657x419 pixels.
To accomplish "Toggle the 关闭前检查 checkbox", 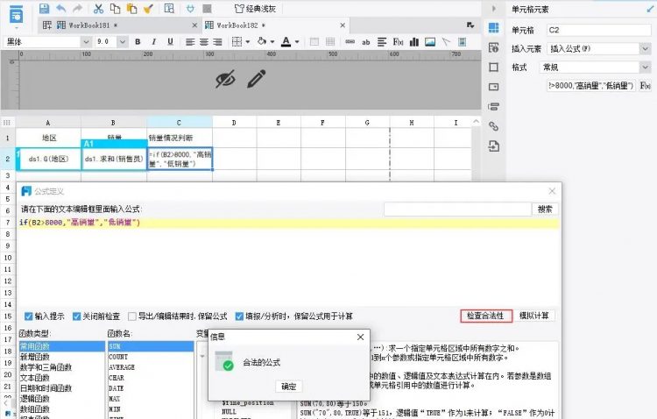I will click(x=76, y=316).
